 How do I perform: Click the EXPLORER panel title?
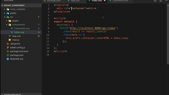(9, 1)
